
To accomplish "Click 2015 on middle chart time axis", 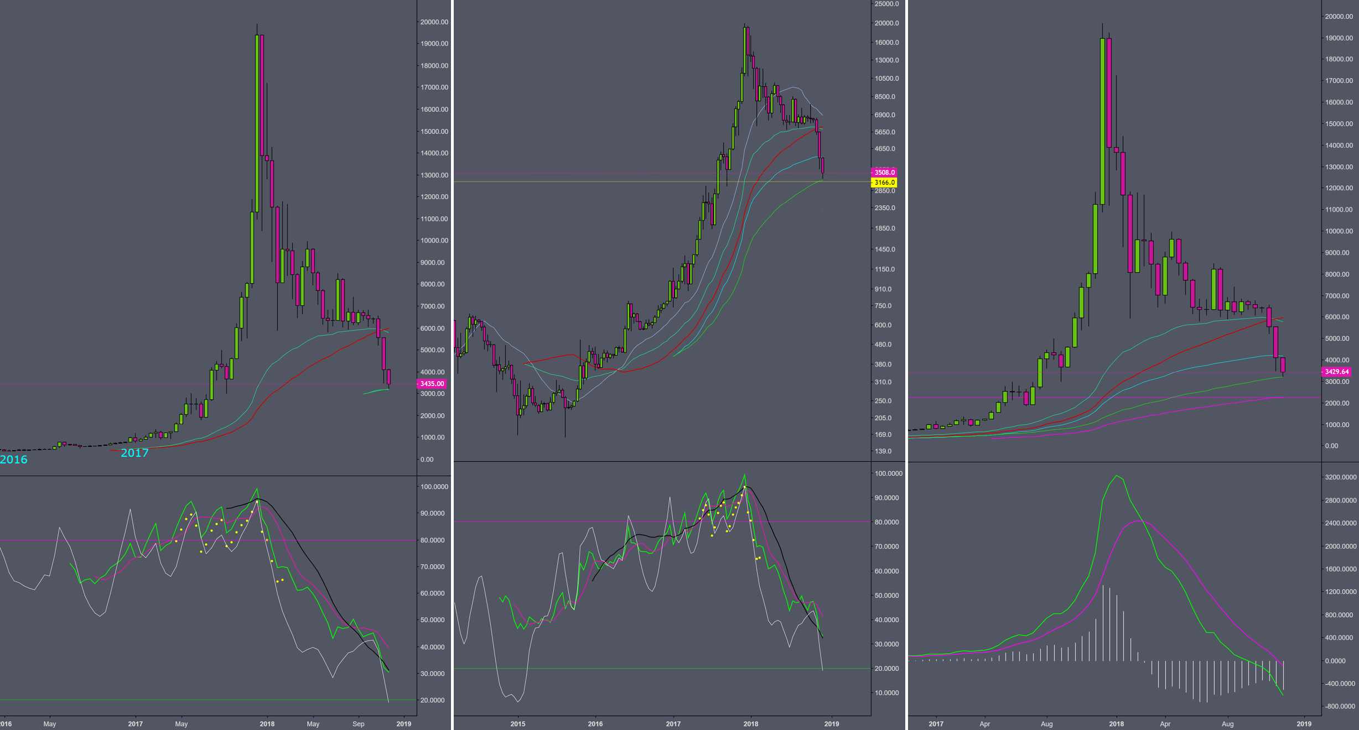I will click(518, 724).
